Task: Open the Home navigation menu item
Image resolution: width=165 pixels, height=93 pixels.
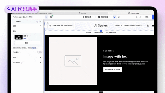Action: [88, 33]
